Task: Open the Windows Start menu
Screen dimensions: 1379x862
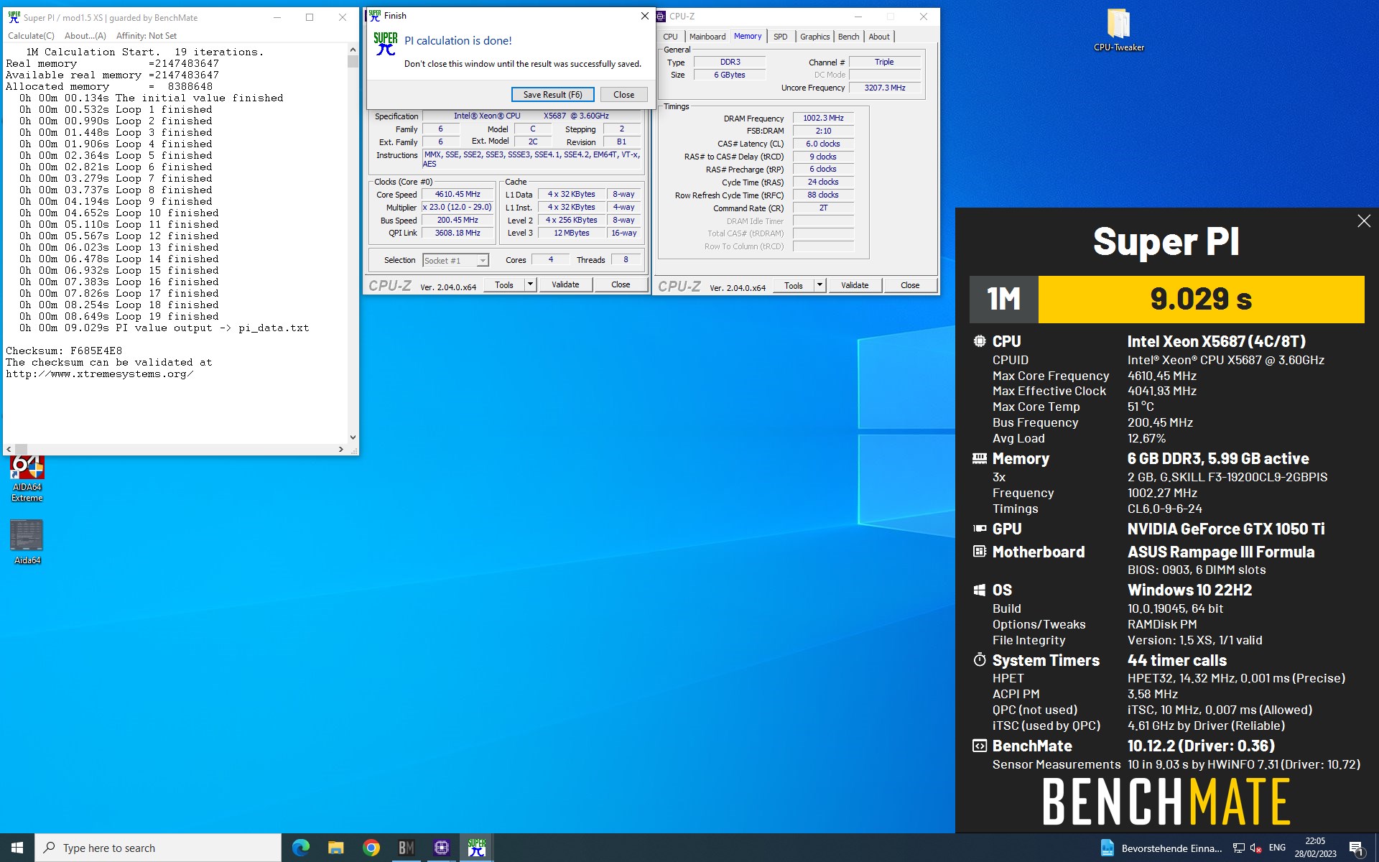Action: pyautogui.click(x=17, y=848)
